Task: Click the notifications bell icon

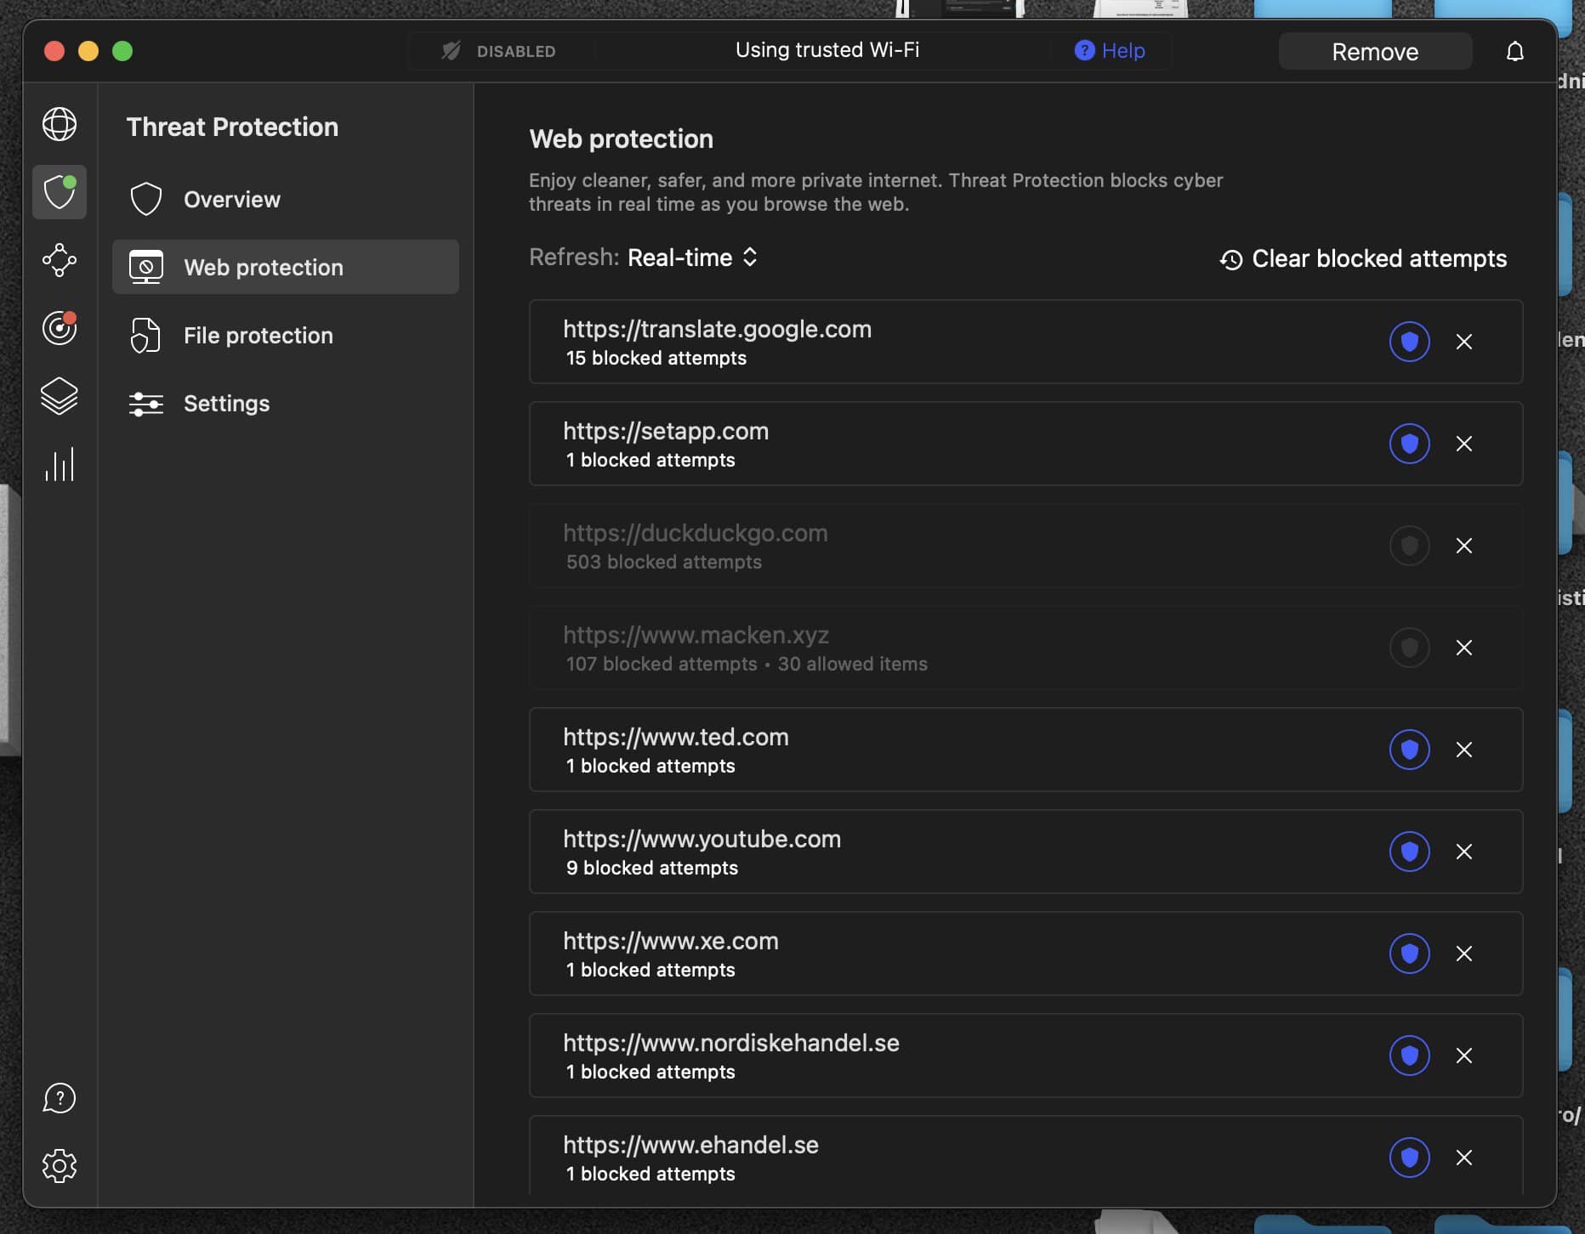Action: [1515, 52]
